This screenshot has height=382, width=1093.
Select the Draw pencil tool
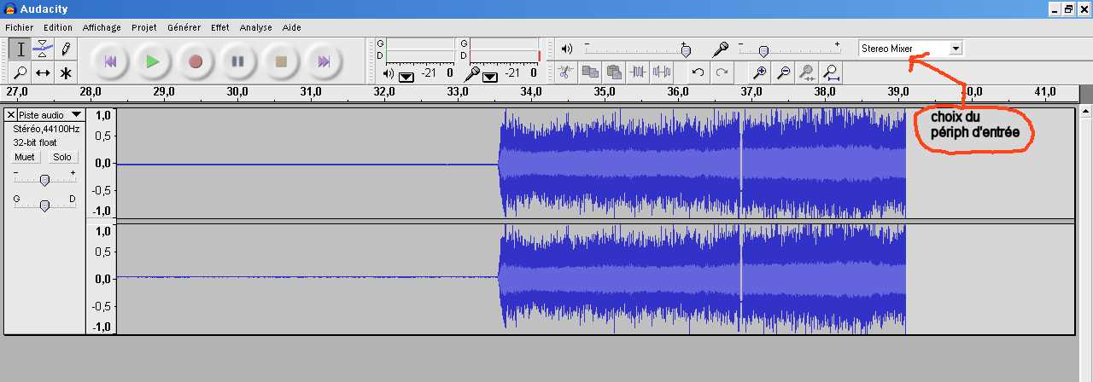pyautogui.click(x=65, y=49)
